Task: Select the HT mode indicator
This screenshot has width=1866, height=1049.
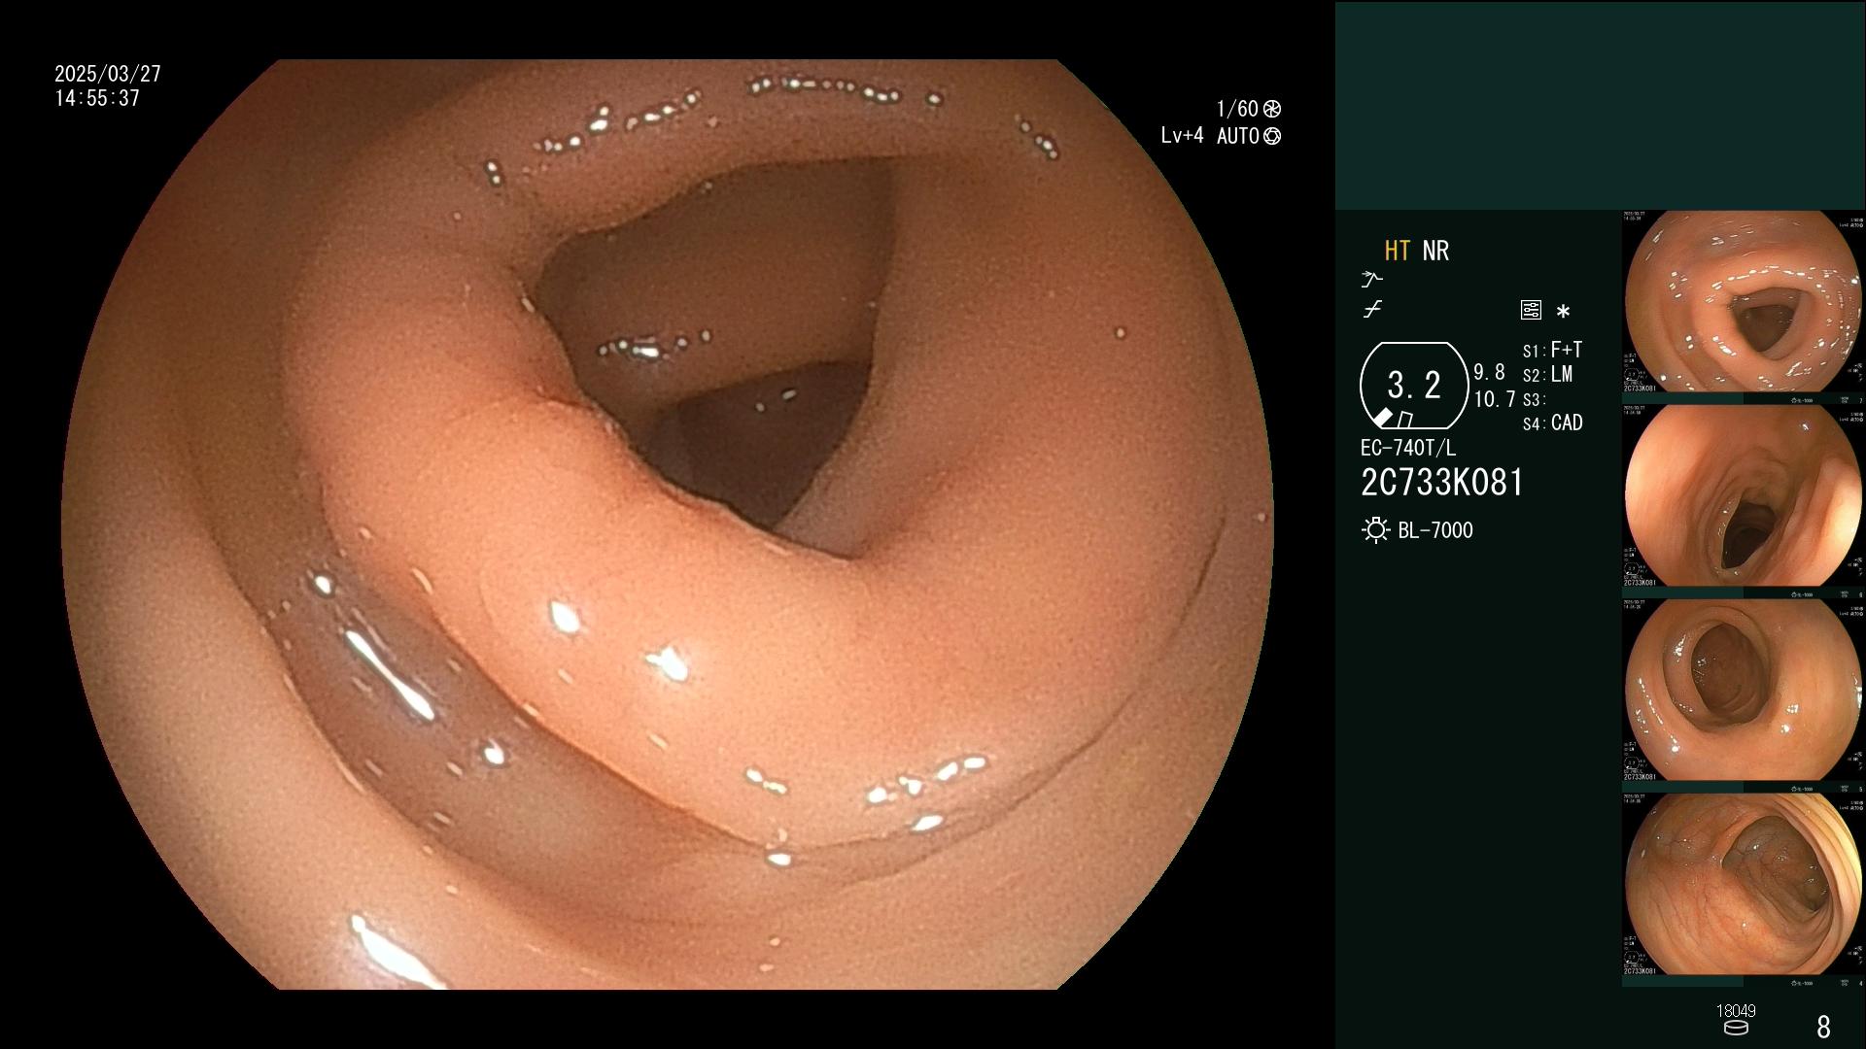Action: pos(1397,251)
